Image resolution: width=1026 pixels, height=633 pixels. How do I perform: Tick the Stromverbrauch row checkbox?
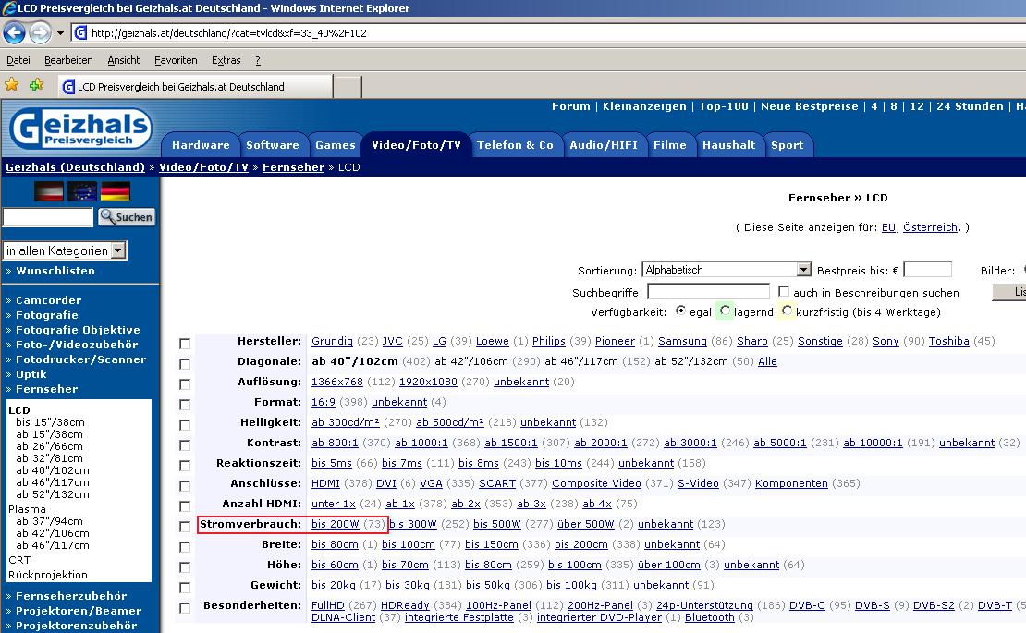click(x=185, y=527)
